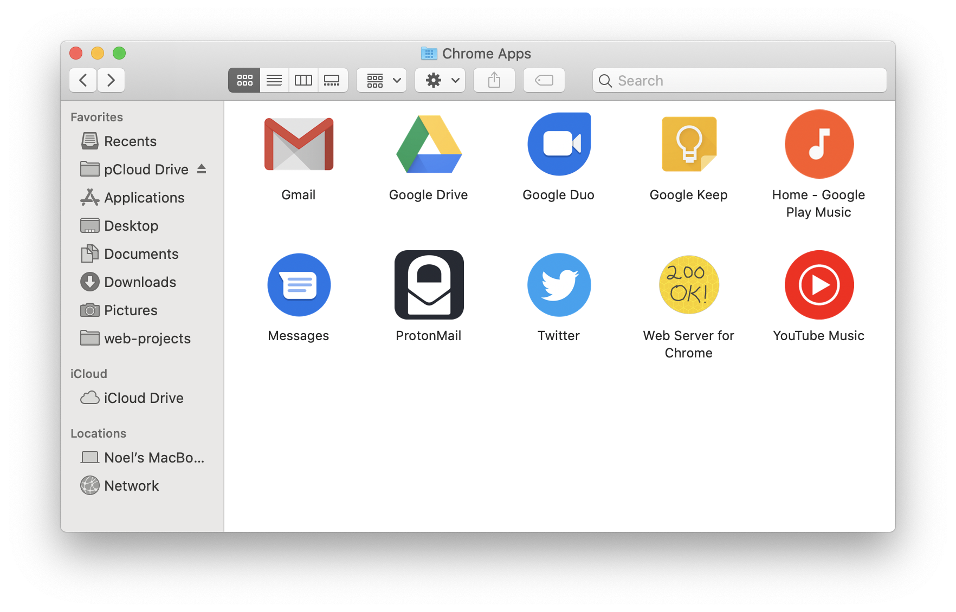Click the Locations section header
This screenshot has height=612, width=956.
point(98,433)
